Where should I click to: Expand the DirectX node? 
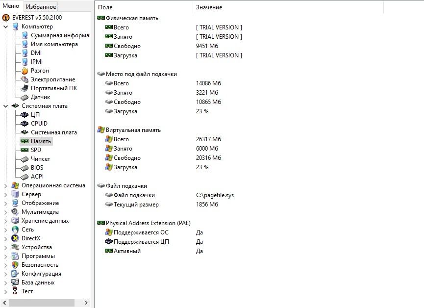pos(5,239)
